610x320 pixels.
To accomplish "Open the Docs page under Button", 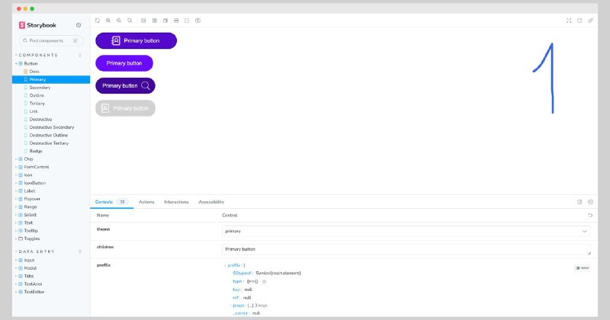I will point(34,72).
